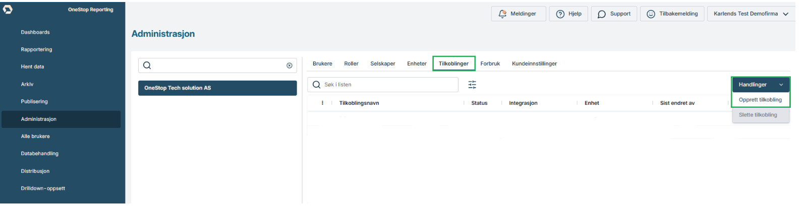The image size is (808, 206).
Task: Click the Meldinger button
Action: click(518, 14)
